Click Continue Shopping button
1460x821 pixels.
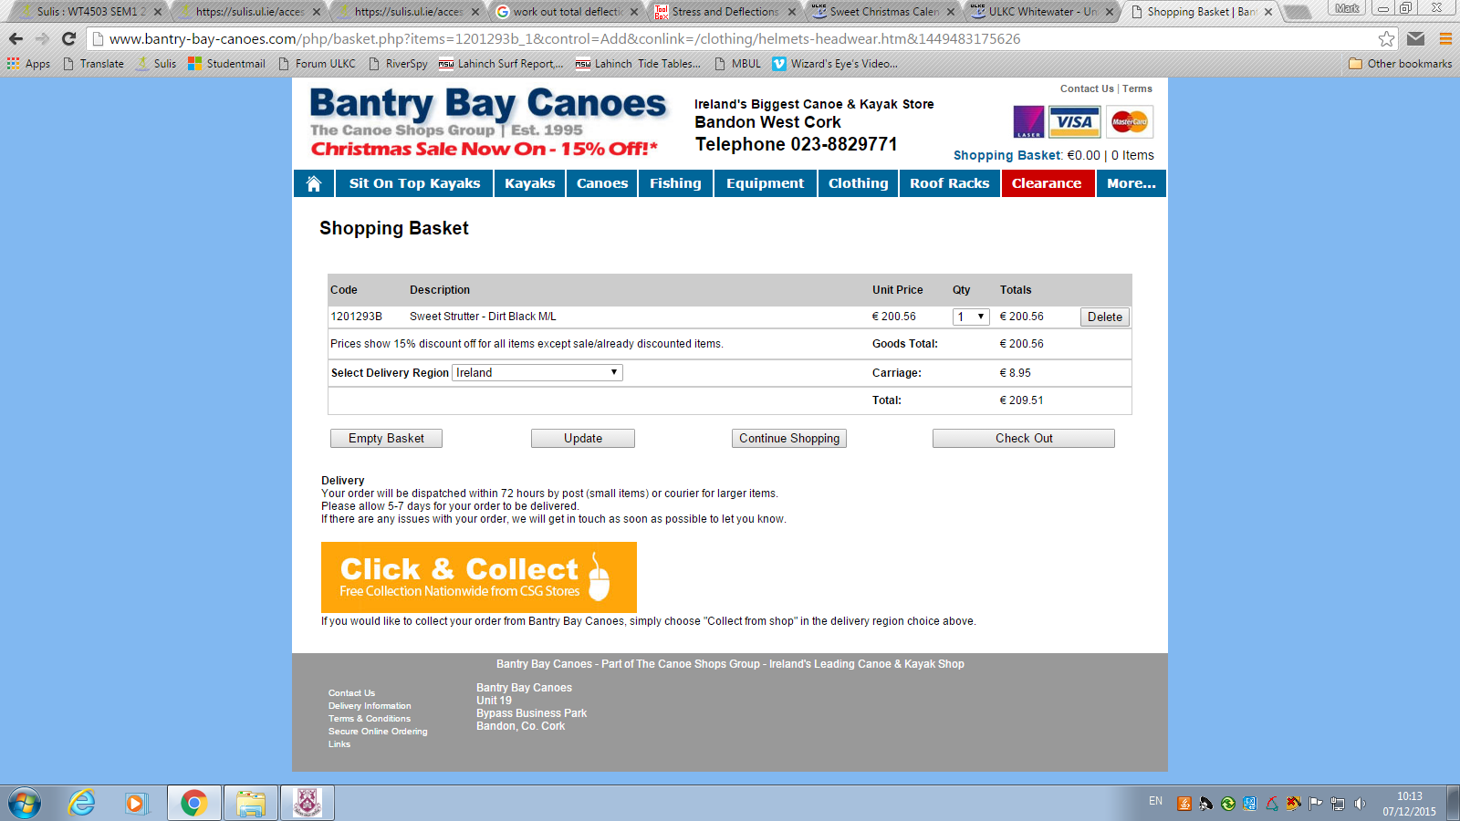pyautogui.click(x=789, y=438)
